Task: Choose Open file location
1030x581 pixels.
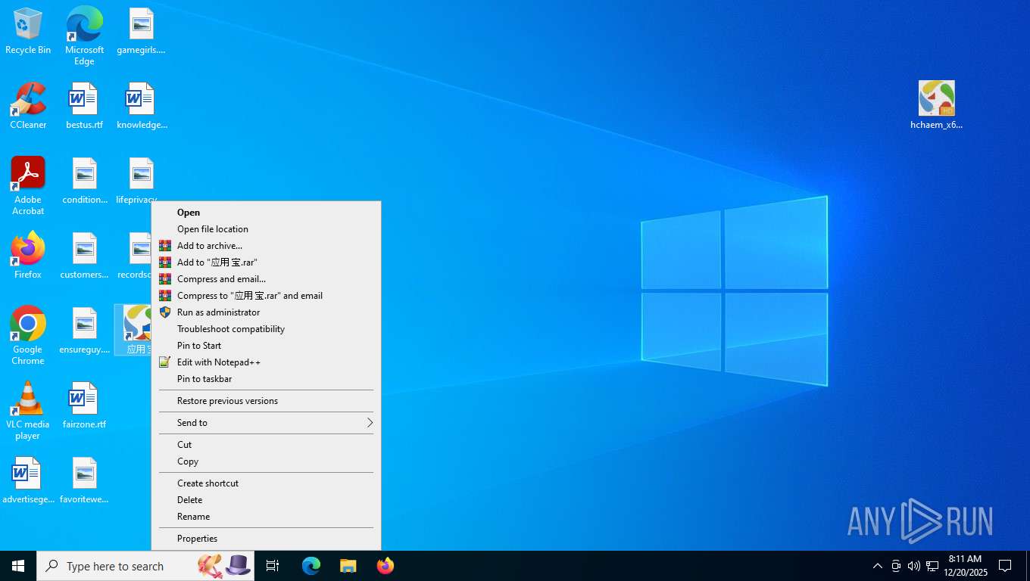Action: click(x=266, y=229)
